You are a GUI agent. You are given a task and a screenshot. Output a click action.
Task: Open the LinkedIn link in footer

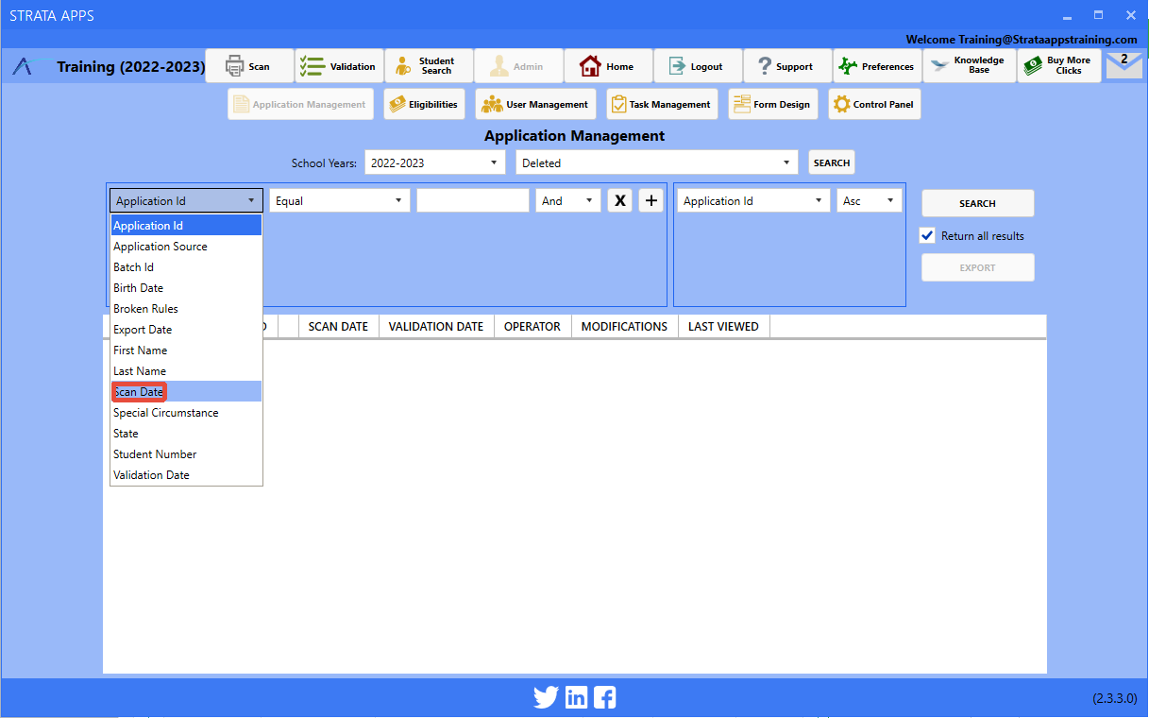pyautogui.click(x=576, y=697)
